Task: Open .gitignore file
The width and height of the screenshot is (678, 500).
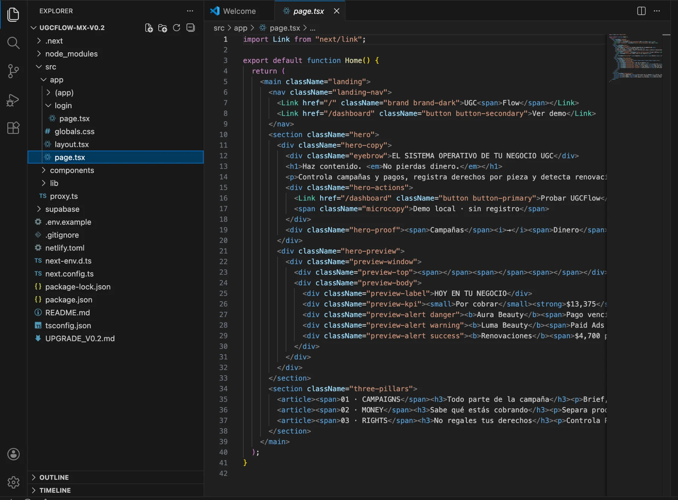Action: click(x=116, y=235)
